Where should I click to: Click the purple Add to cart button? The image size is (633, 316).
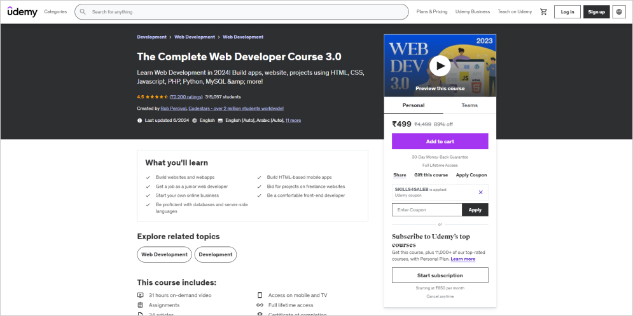click(x=440, y=142)
